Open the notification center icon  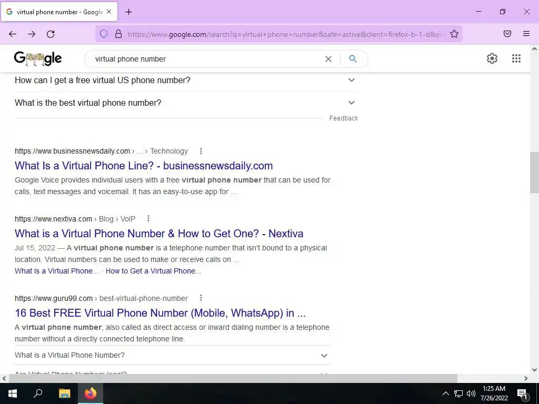(522, 393)
